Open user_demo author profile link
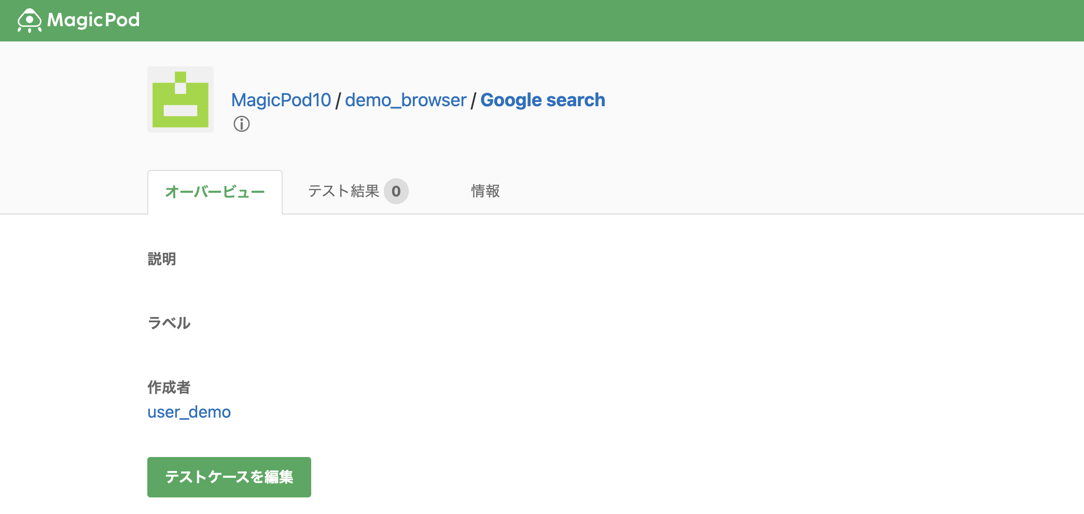 point(189,412)
